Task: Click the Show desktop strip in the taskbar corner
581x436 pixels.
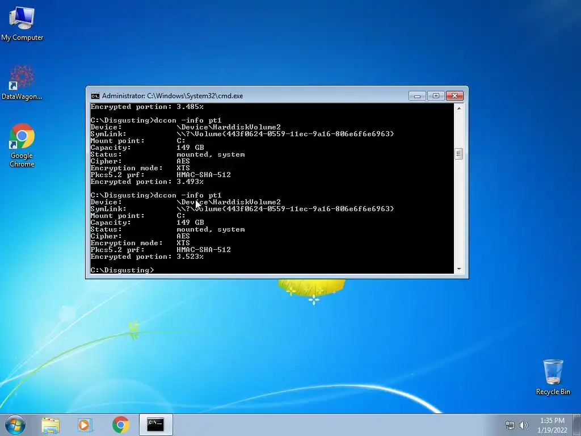Action: tap(578, 425)
